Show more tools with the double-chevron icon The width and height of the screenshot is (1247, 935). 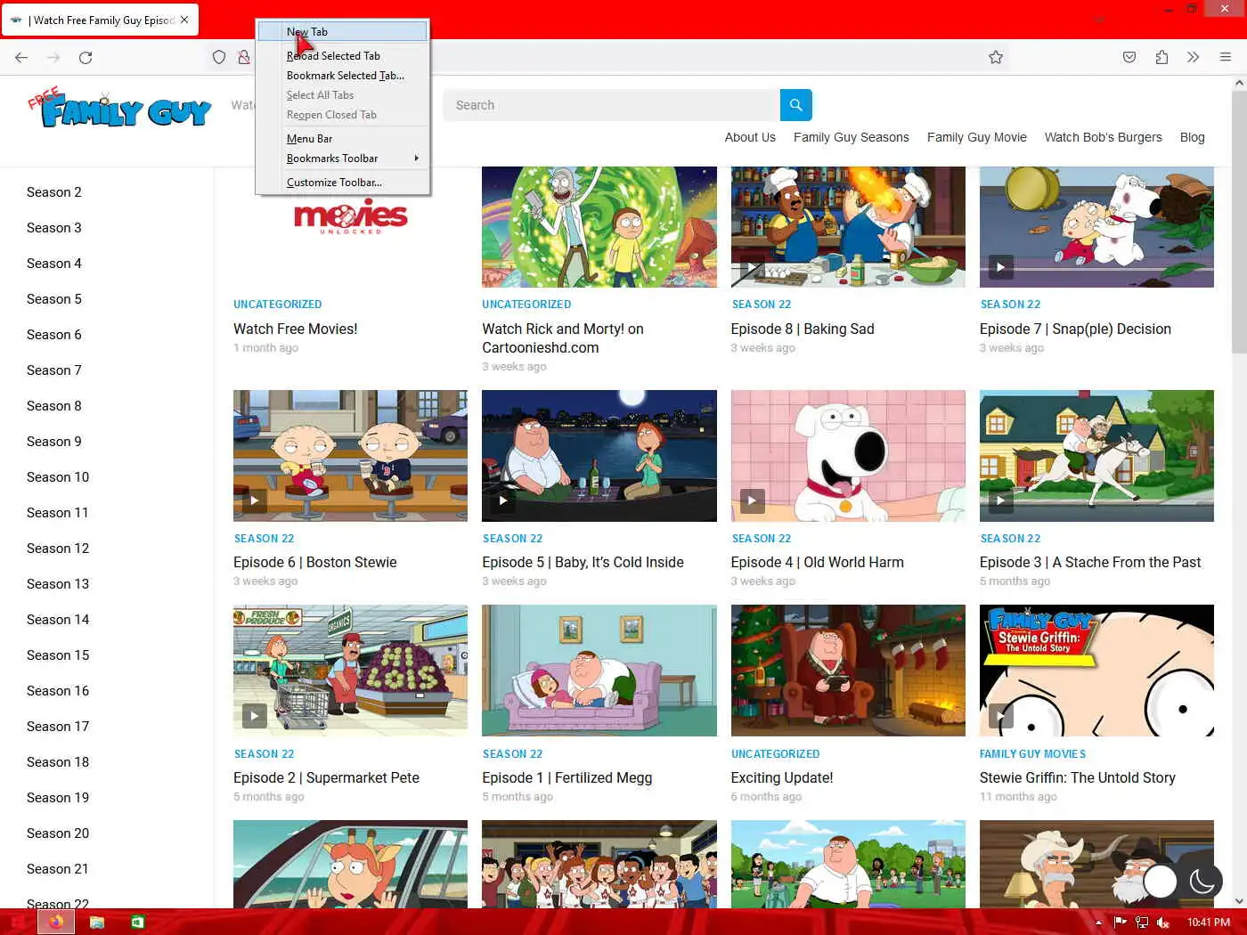point(1194,57)
